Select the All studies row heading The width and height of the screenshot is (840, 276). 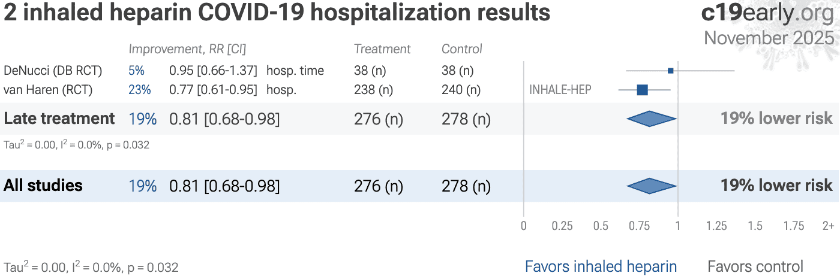tap(43, 186)
